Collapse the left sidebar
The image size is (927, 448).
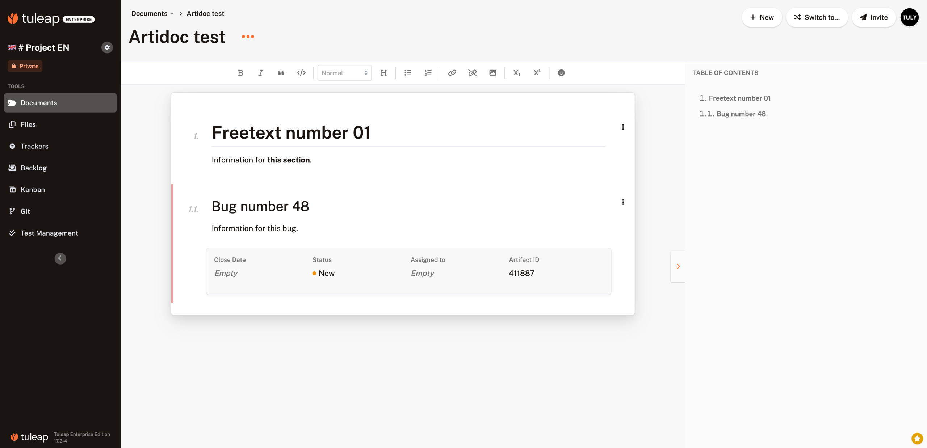click(60, 258)
